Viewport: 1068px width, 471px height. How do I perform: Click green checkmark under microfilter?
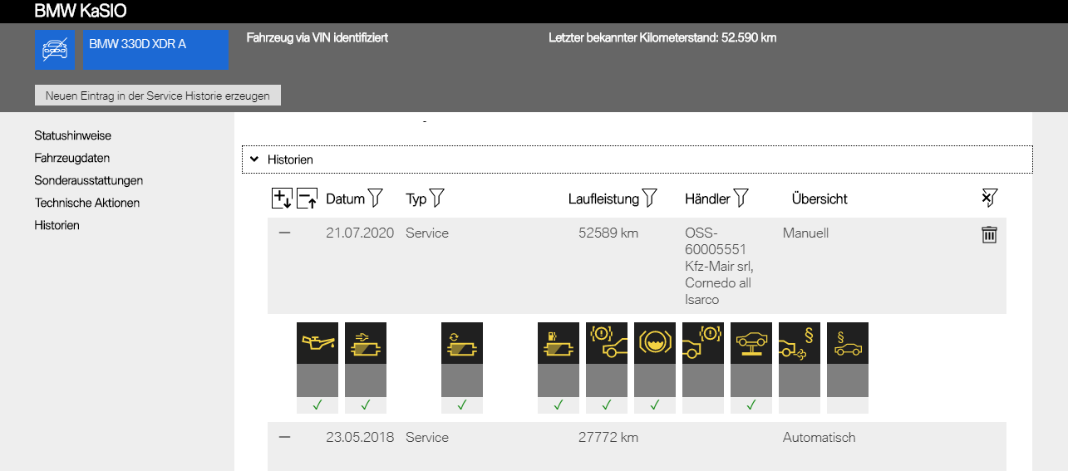point(462,405)
